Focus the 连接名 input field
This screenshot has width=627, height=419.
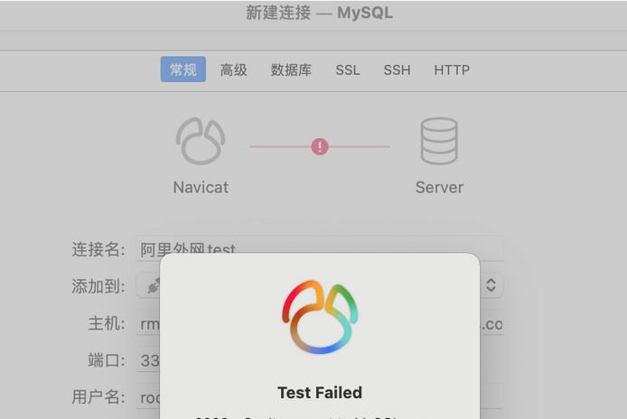[x=320, y=248]
